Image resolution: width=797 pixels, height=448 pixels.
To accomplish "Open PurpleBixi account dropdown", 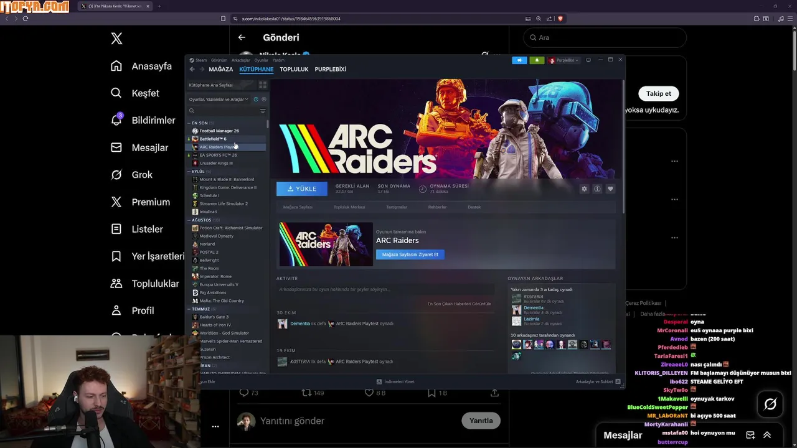I will pyautogui.click(x=564, y=60).
